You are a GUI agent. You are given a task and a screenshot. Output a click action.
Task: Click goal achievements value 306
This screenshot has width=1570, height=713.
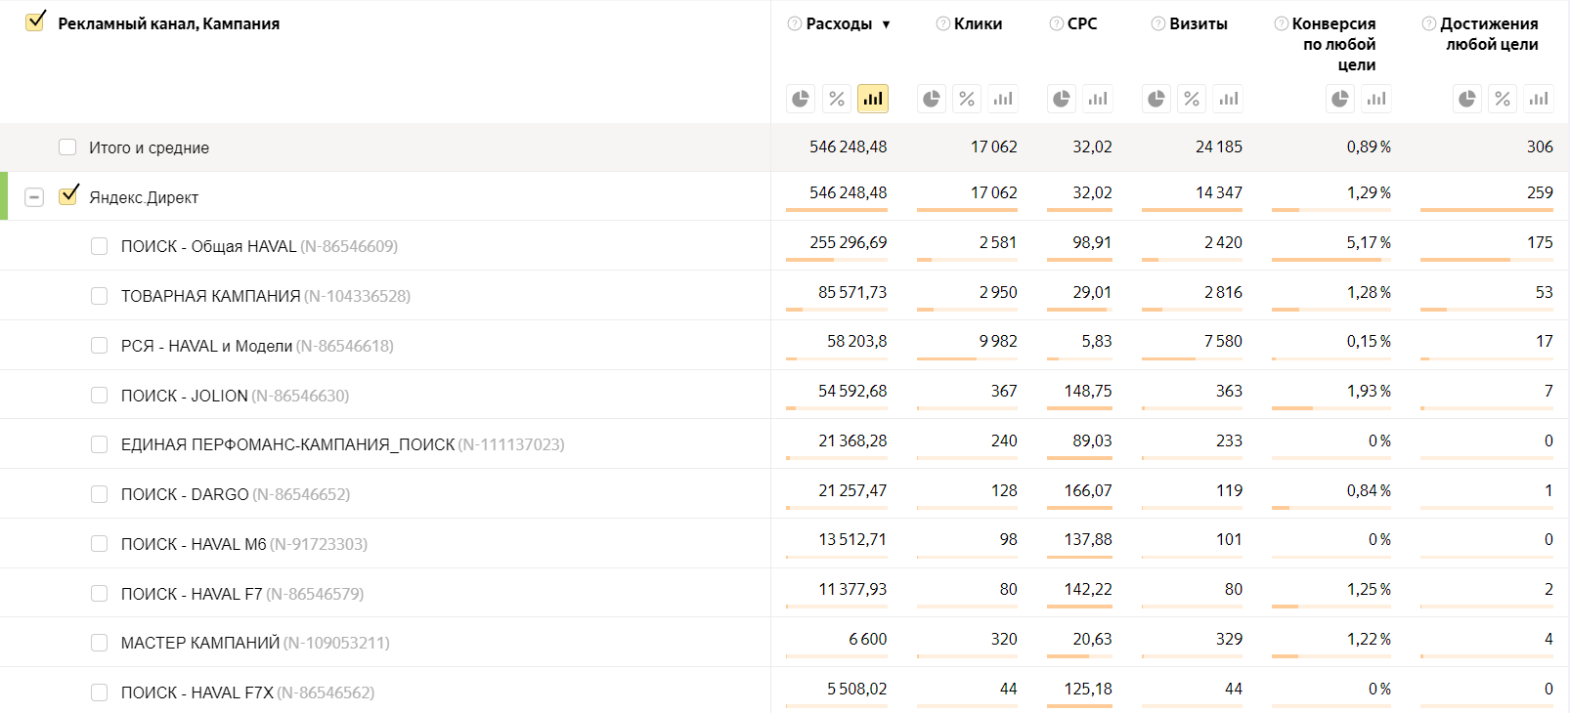(1540, 147)
